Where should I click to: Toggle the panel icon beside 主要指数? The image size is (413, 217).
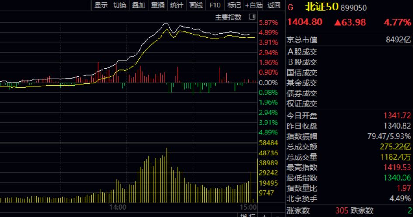252,17
